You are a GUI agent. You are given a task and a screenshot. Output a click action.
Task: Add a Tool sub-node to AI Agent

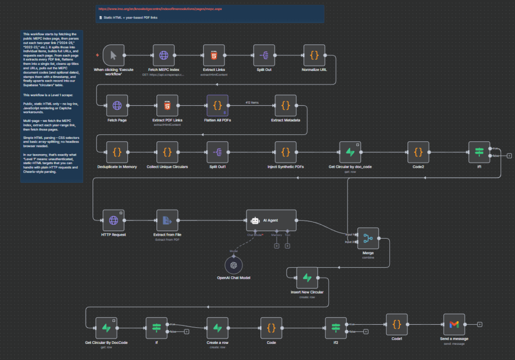click(288, 246)
